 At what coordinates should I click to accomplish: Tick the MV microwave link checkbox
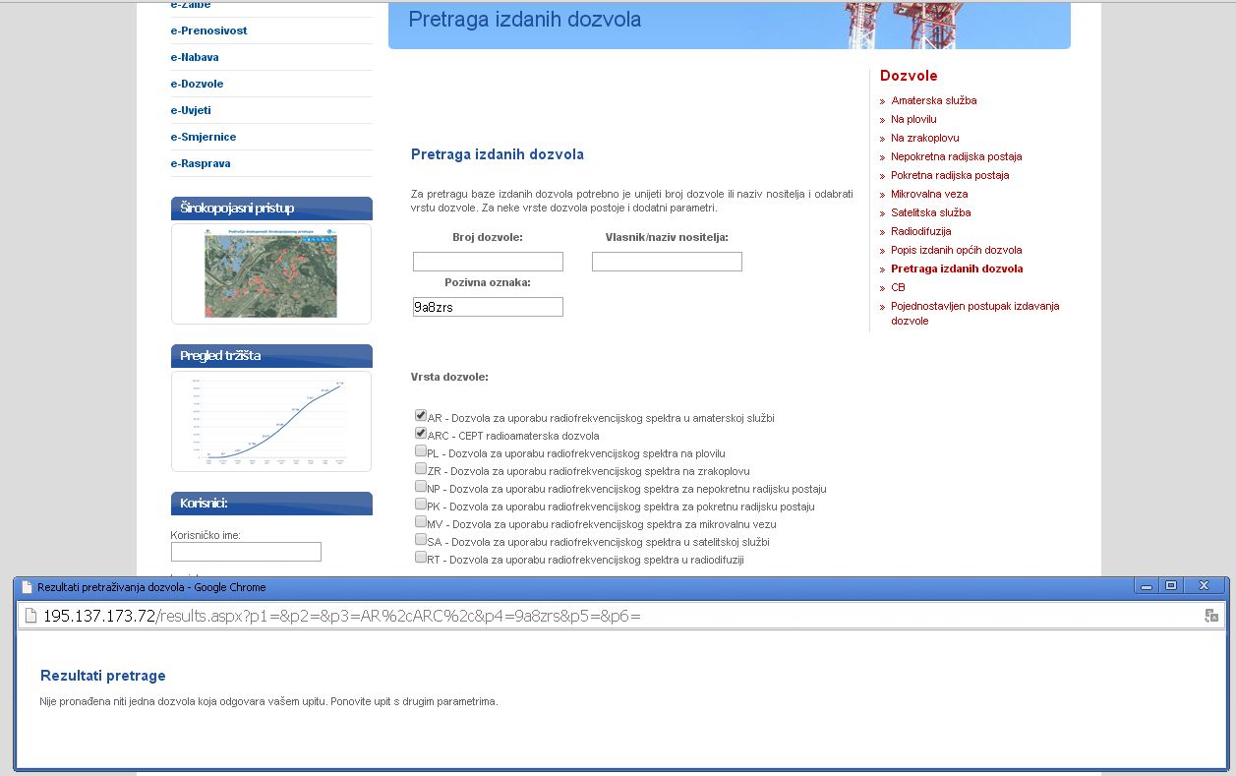[421, 522]
